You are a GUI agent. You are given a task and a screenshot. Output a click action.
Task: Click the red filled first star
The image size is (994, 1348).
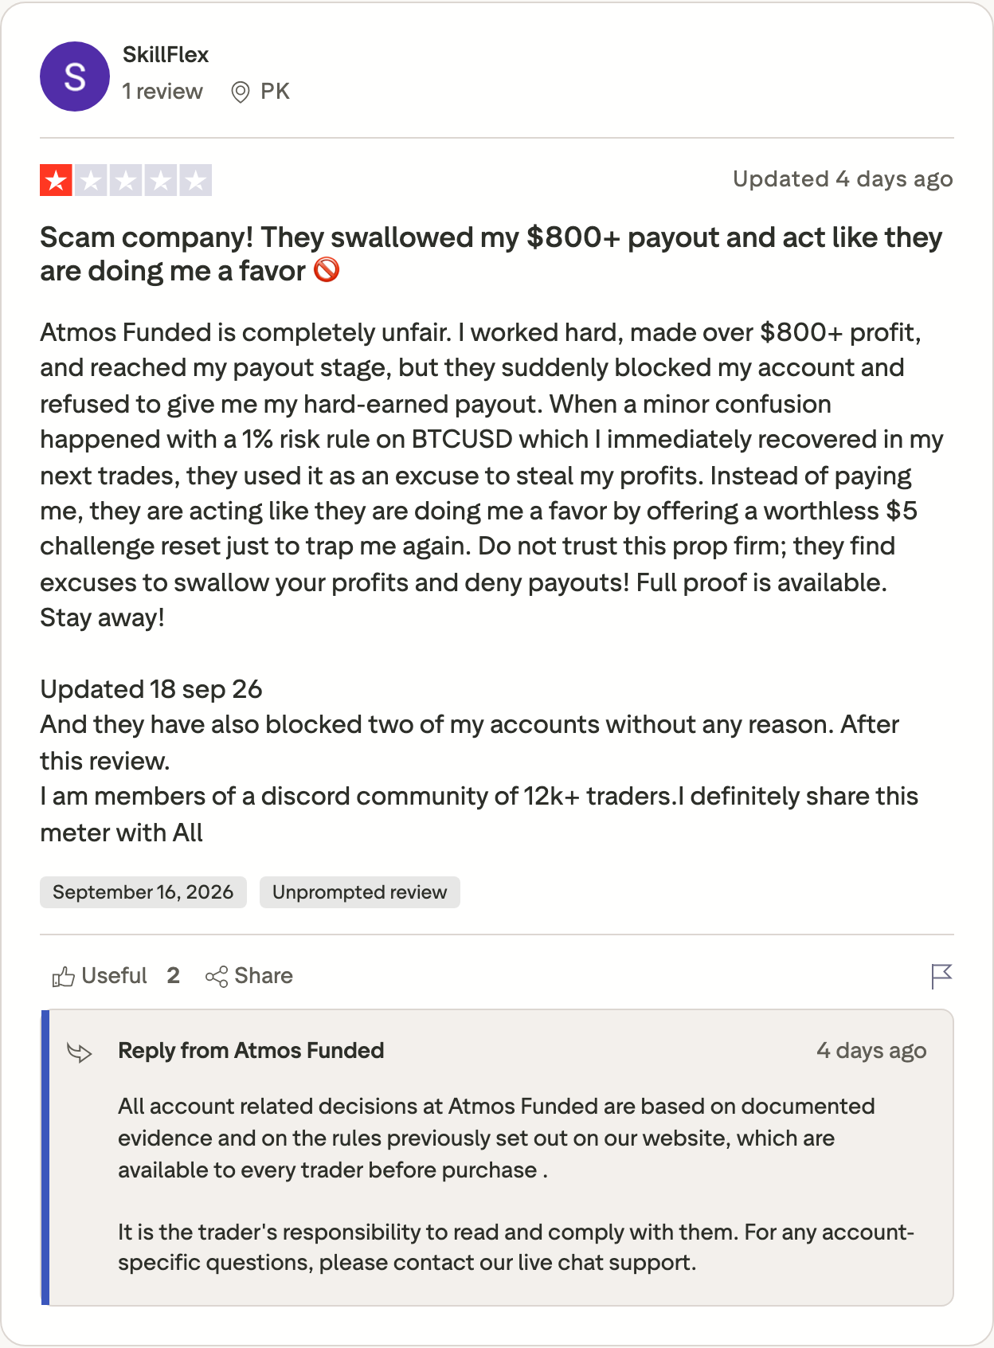pyautogui.click(x=57, y=180)
